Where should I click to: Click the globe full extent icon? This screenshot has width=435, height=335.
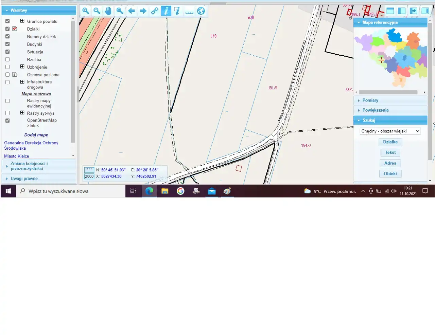[201, 11]
